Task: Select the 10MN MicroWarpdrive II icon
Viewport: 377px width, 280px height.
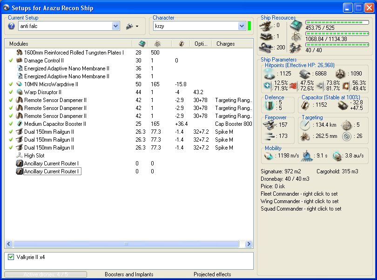Action: [20, 84]
